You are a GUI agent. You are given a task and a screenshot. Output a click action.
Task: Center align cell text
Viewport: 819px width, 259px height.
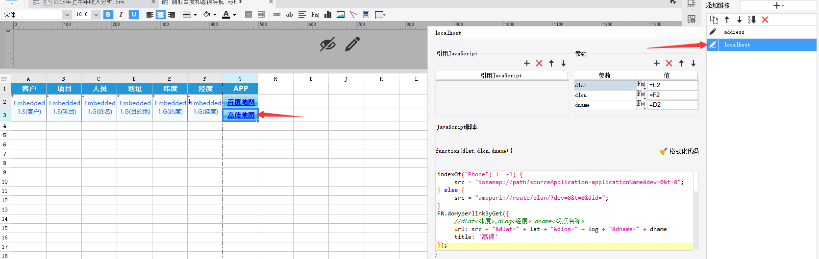[161, 15]
